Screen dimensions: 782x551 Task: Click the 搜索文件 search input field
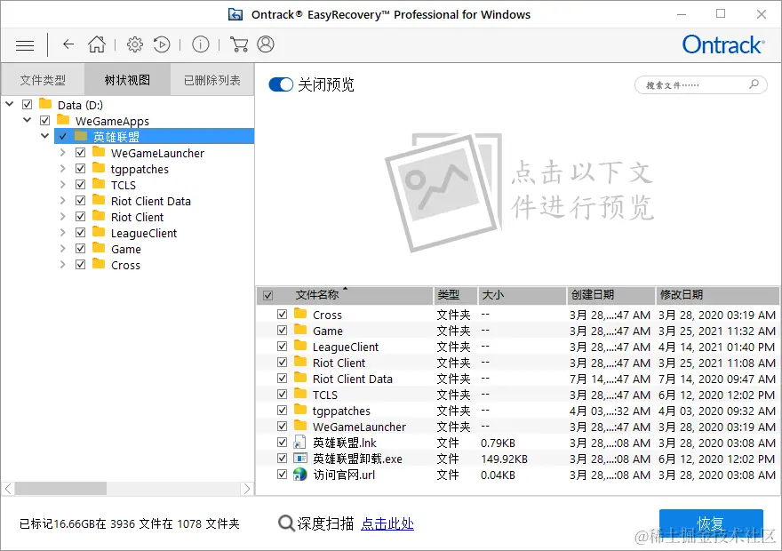[701, 84]
